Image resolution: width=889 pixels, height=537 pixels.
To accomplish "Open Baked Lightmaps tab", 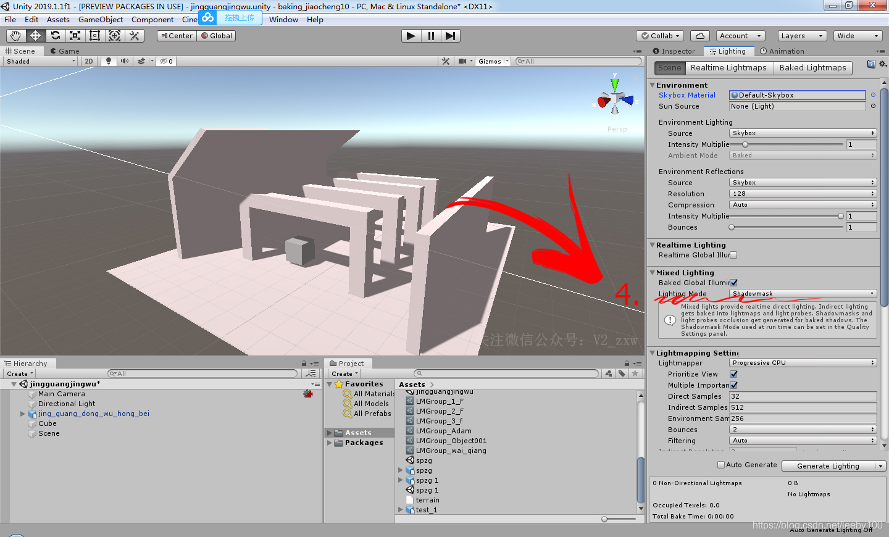I will coord(812,68).
